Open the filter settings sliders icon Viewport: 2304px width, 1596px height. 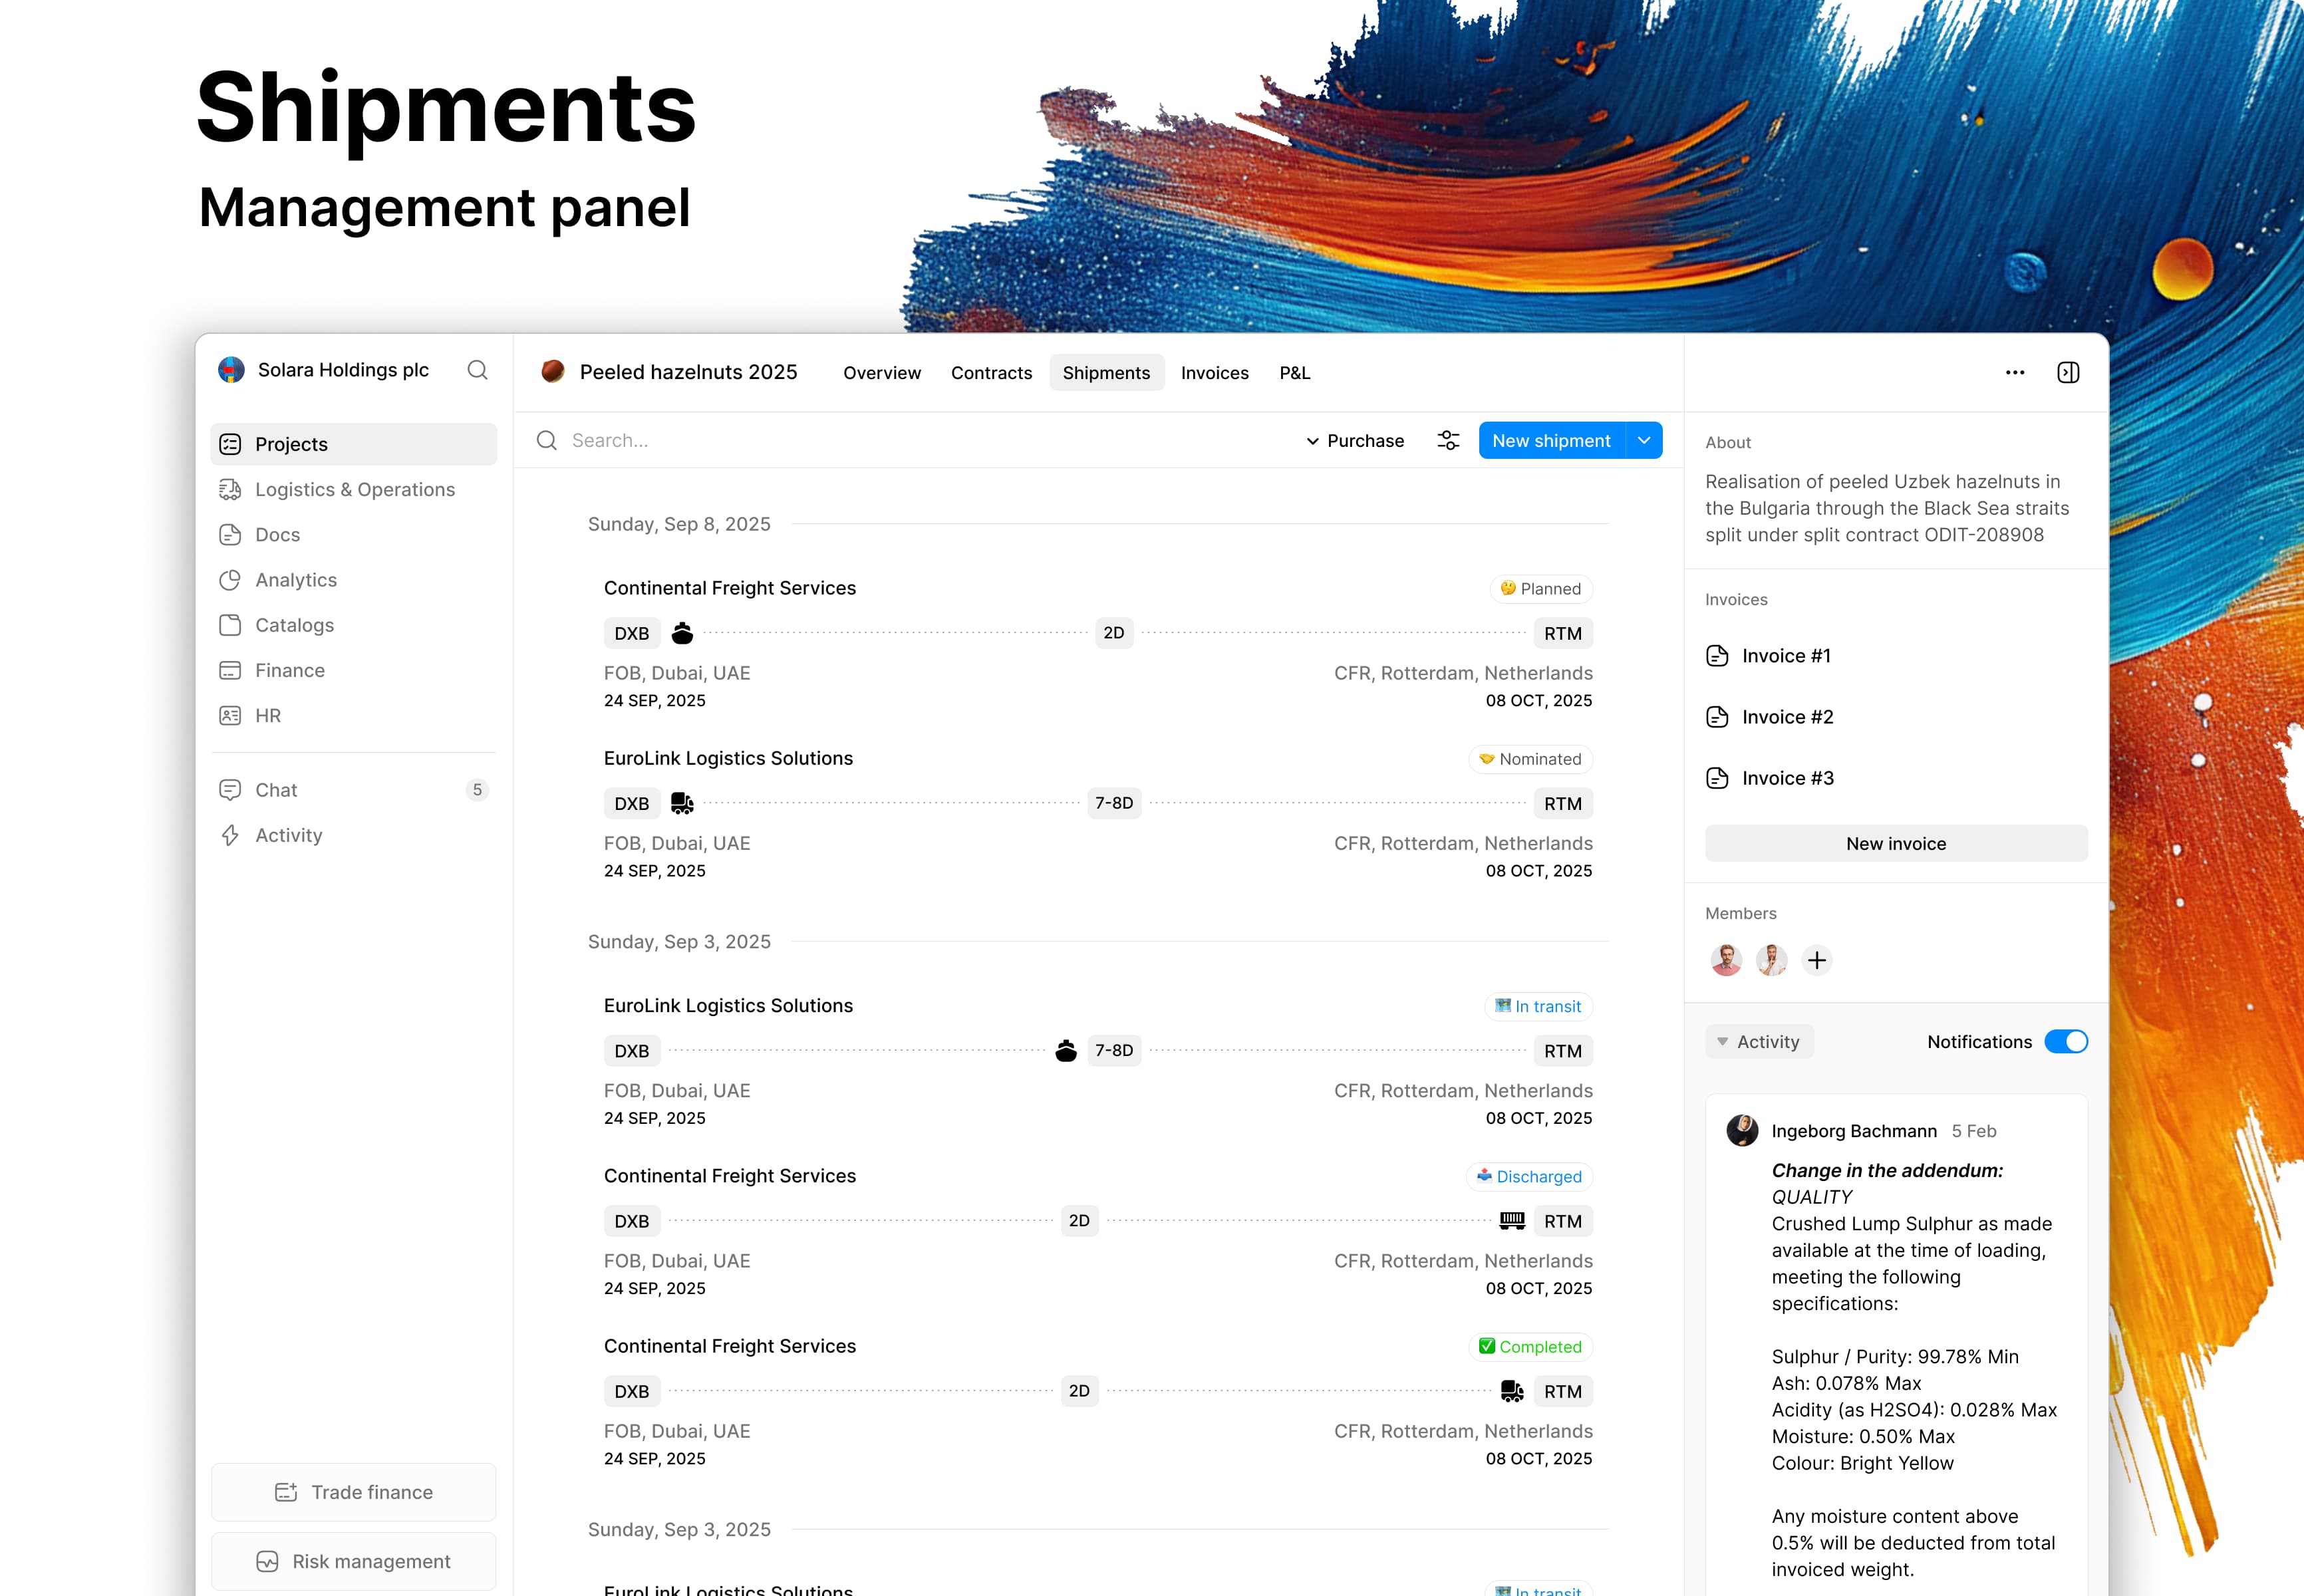(x=1448, y=440)
